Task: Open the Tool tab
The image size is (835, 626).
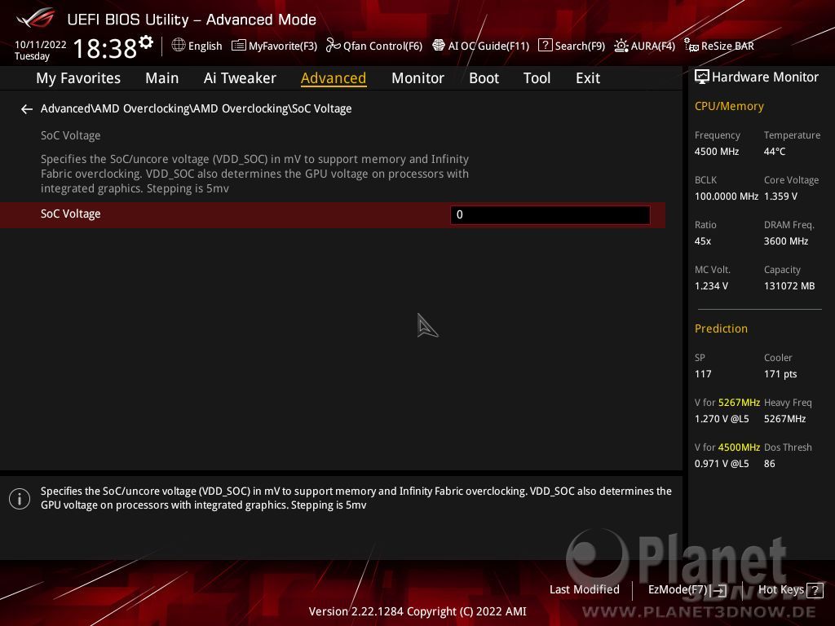Action: coord(537,78)
